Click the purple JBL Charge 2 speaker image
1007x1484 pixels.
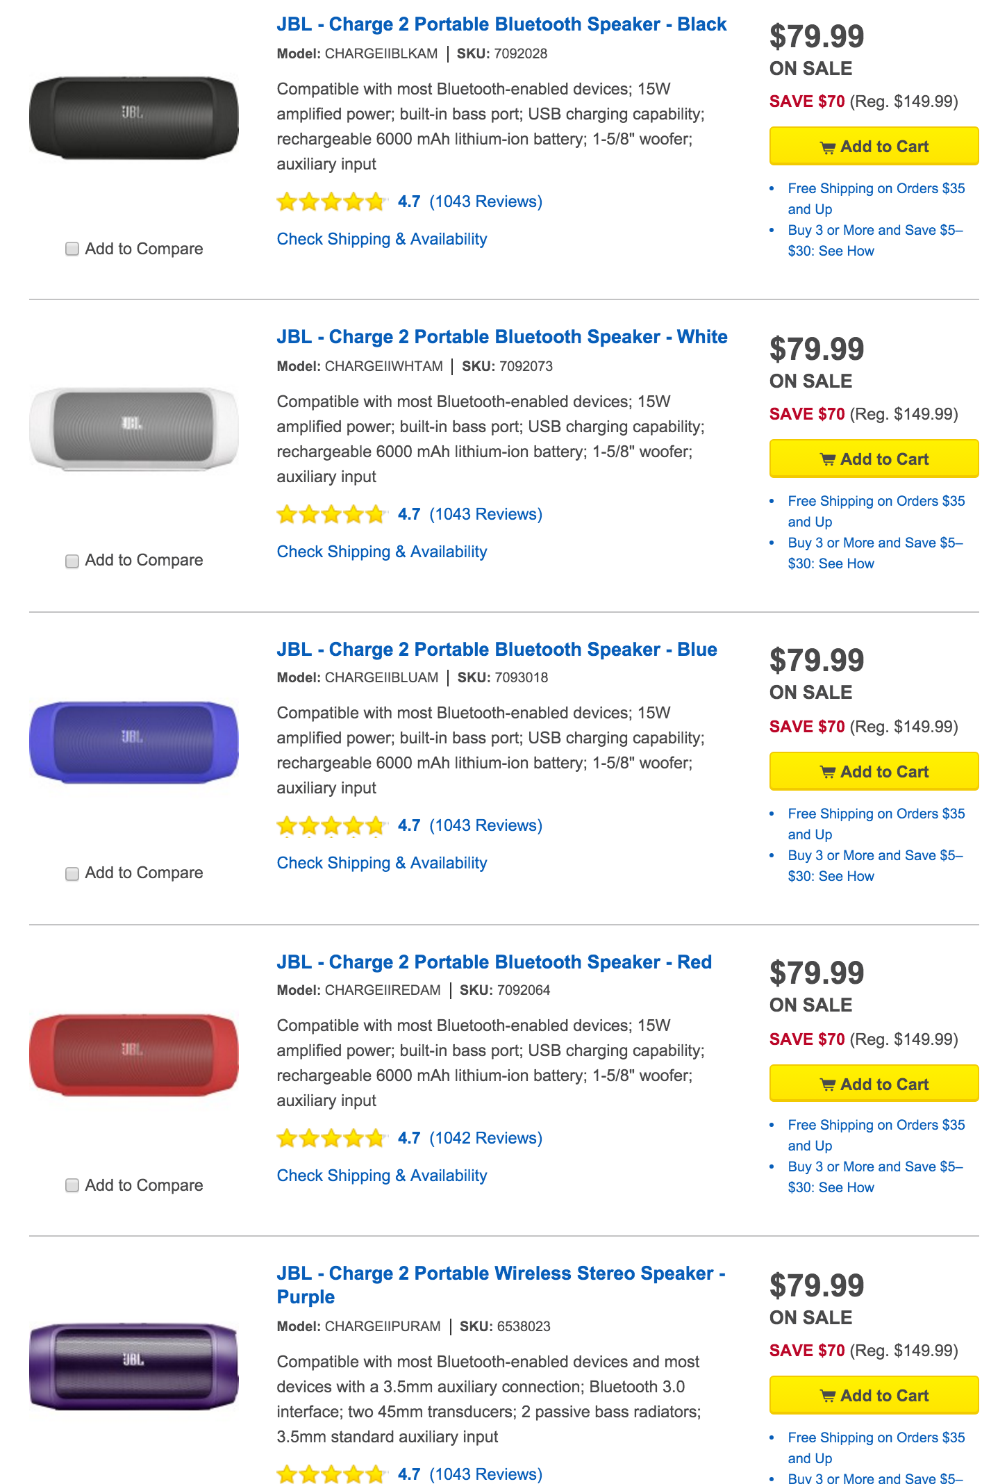click(x=133, y=1365)
